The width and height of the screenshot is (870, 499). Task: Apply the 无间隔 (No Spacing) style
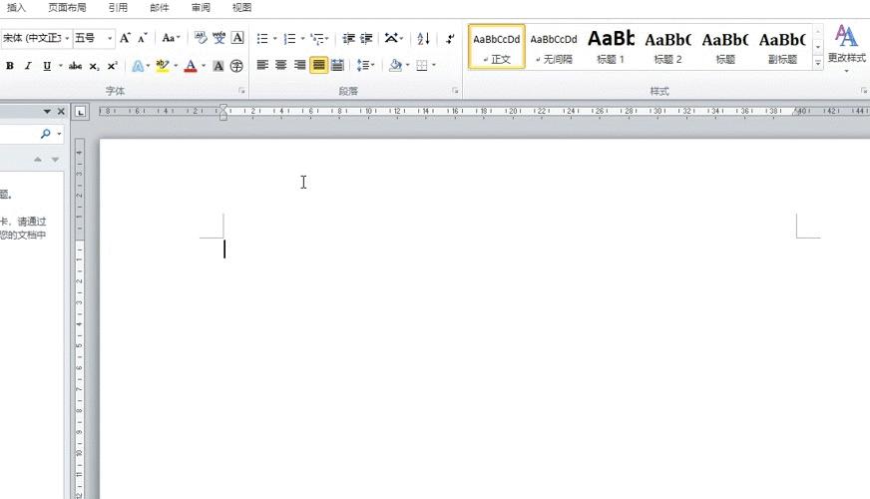(x=554, y=47)
